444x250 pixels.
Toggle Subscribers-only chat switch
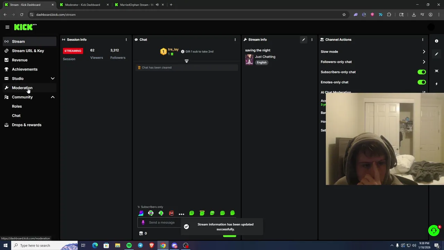coord(422,72)
